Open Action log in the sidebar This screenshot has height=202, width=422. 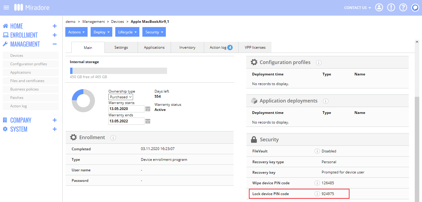(x=30, y=106)
